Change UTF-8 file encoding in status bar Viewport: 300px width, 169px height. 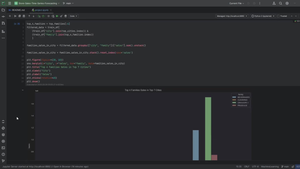click(255, 167)
